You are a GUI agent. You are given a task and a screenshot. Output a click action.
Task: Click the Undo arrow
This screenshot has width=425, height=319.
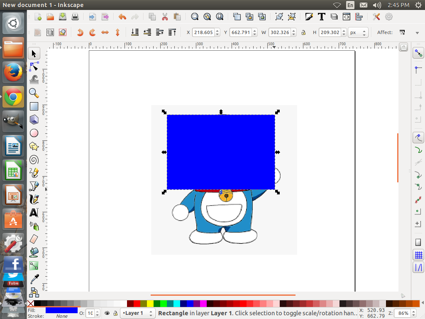click(x=122, y=17)
